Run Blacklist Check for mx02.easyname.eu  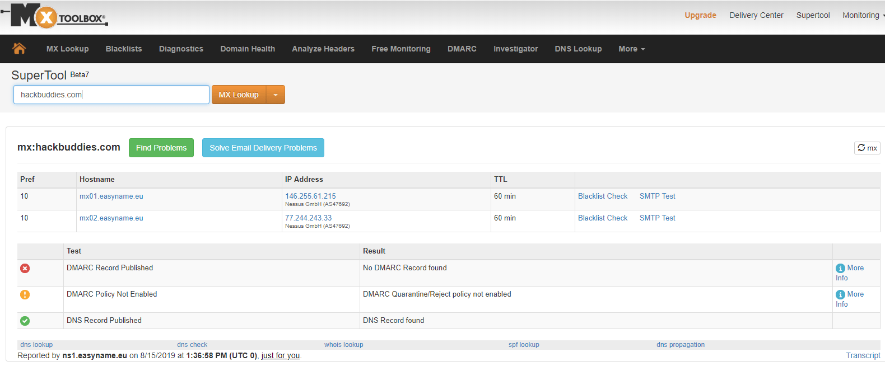[x=603, y=218]
